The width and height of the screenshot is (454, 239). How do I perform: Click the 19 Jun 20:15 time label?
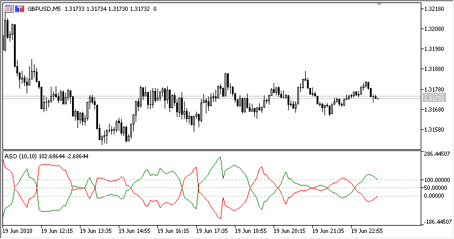pyautogui.click(x=289, y=231)
